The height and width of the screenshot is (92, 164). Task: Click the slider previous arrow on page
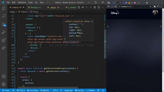108,27
